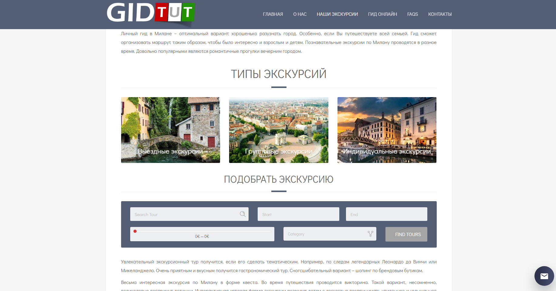Viewport: 556px width, 291px height.
Task: Click the price range slider track
Action: click(203, 231)
